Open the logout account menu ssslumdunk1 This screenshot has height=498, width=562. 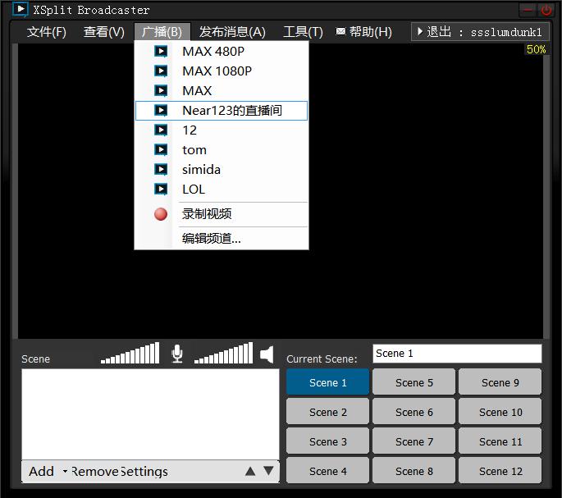pyautogui.click(x=480, y=32)
